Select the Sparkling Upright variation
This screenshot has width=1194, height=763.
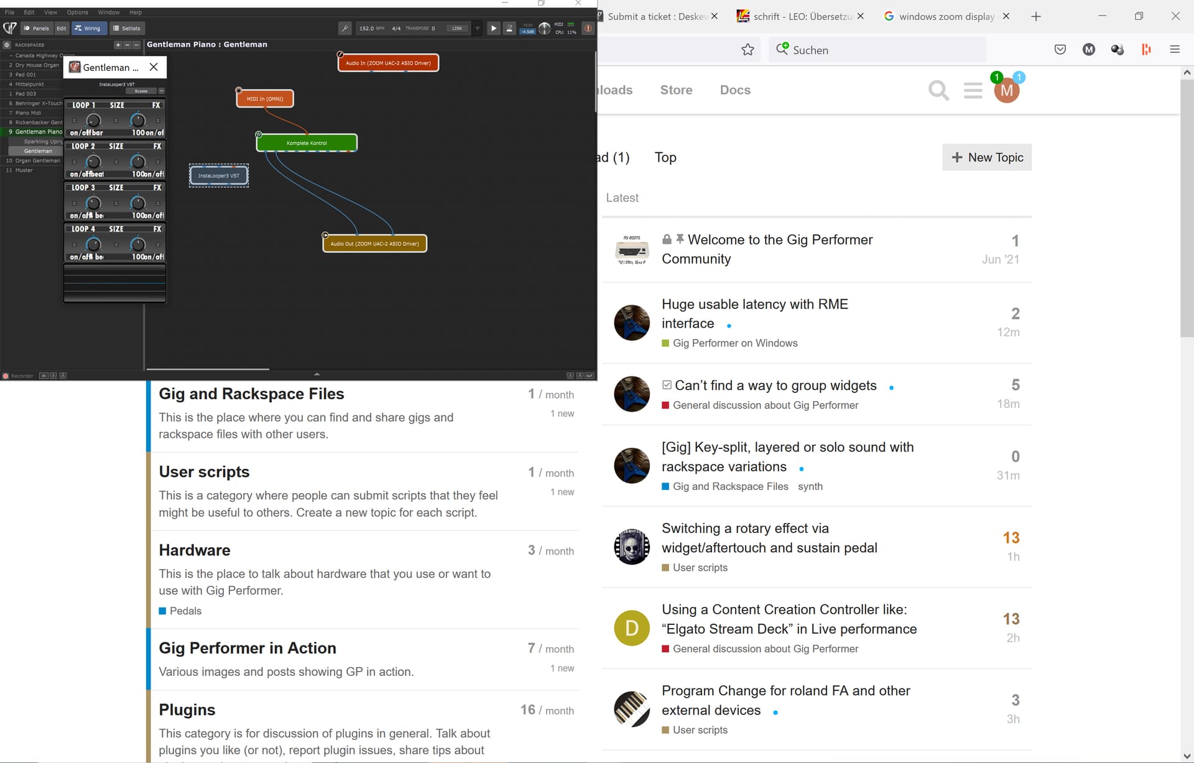click(x=42, y=141)
